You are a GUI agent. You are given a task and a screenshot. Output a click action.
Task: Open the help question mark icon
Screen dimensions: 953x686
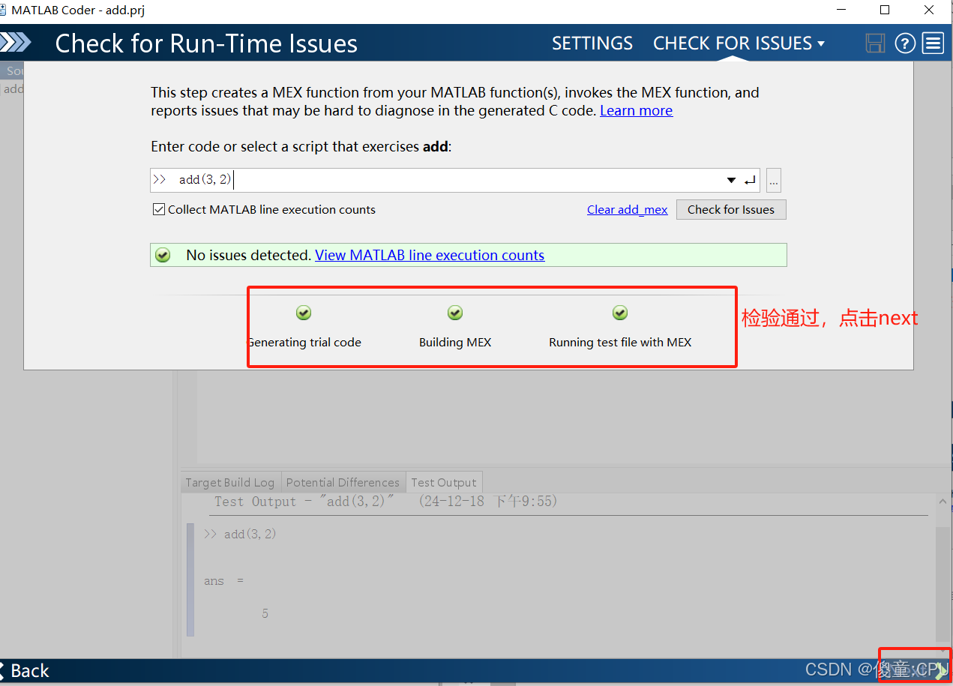click(905, 43)
